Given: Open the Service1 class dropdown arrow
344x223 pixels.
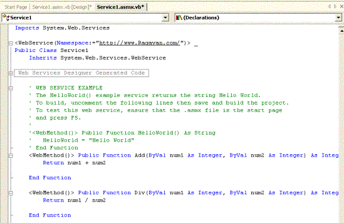Looking at the screenshot, I should (165, 17).
